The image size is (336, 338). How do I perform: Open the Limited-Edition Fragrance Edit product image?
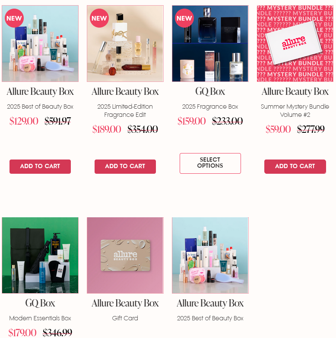click(125, 44)
